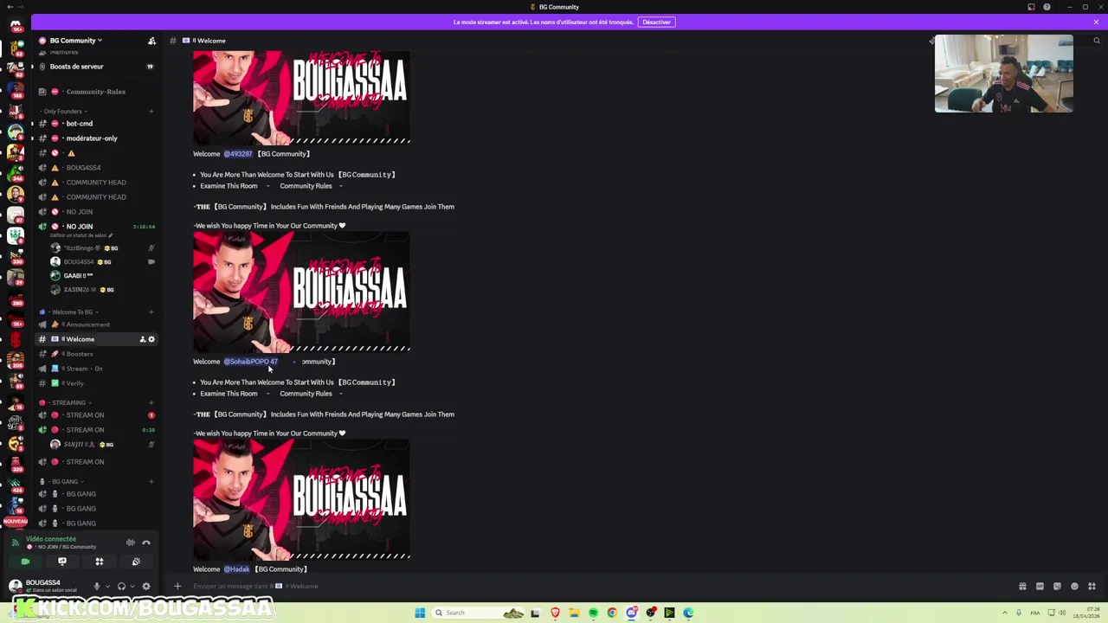1108x623 pixels.
Task: Toggle headphones deafen
Action: pos(121,586)
